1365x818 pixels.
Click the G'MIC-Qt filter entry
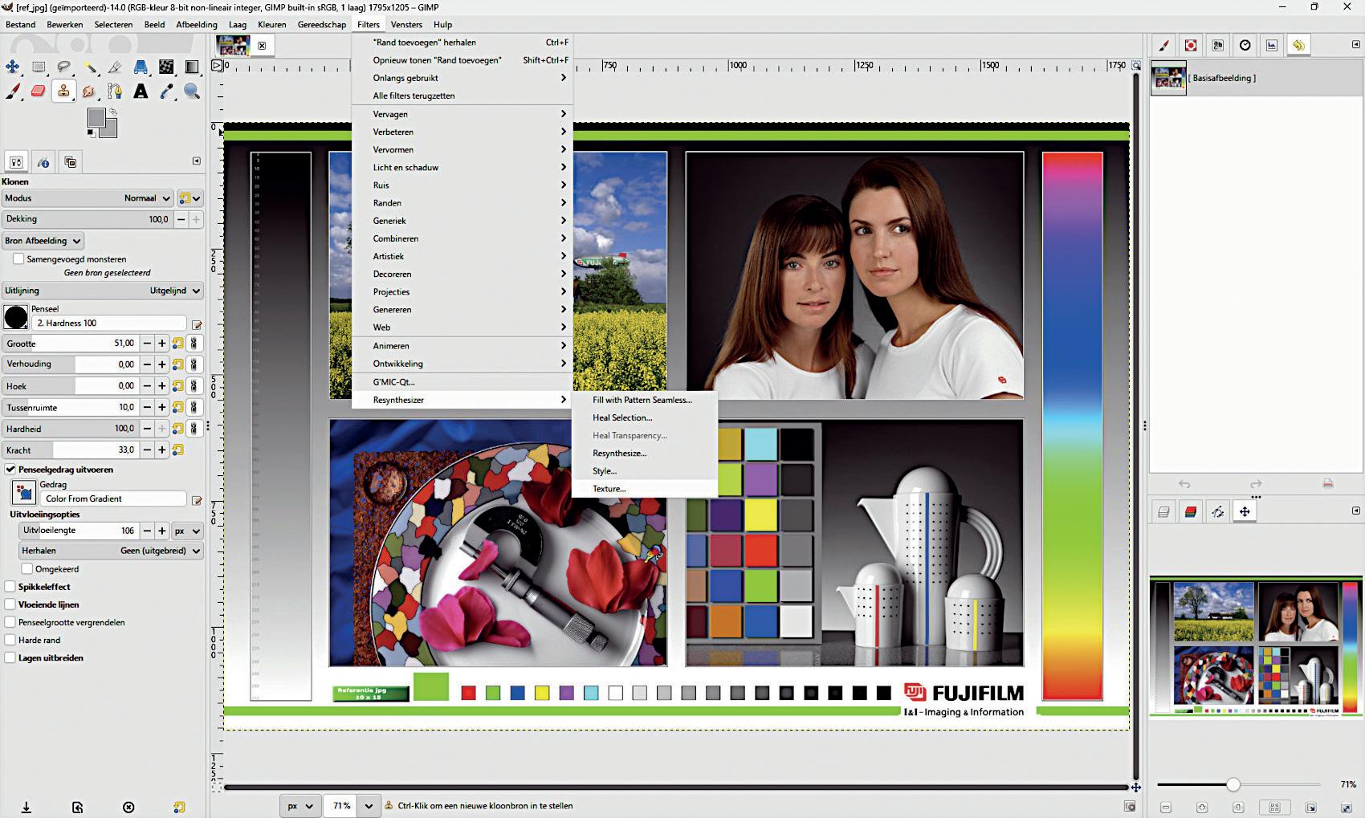coord(393,382)
